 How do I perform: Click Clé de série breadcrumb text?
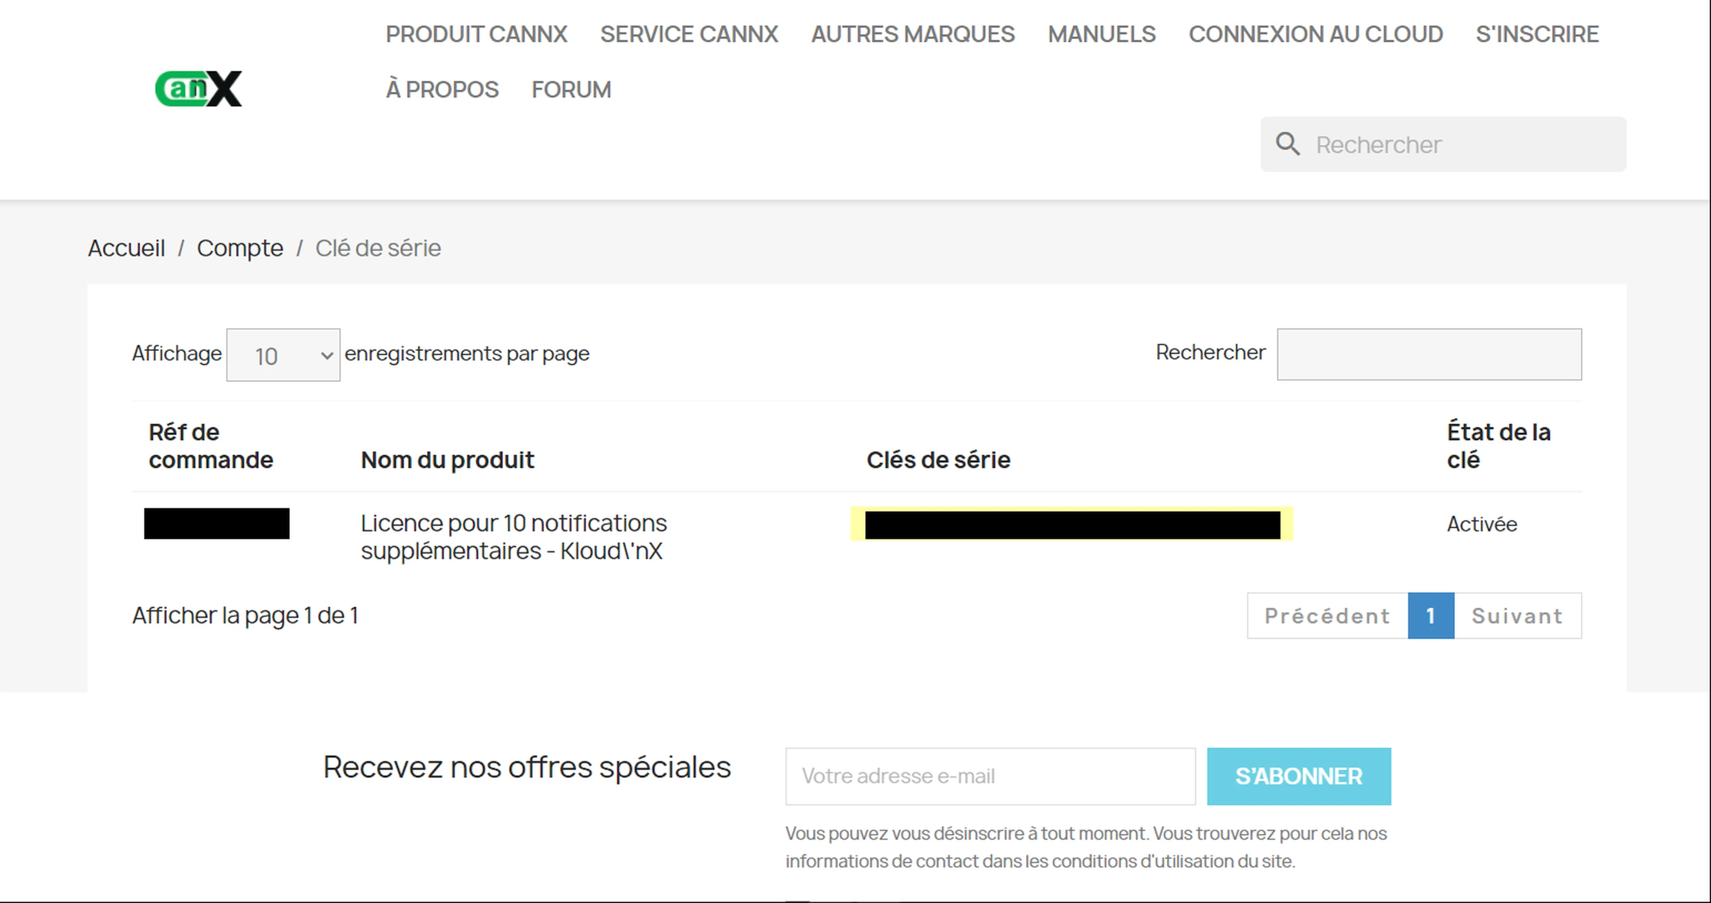[x=377, y=248]
